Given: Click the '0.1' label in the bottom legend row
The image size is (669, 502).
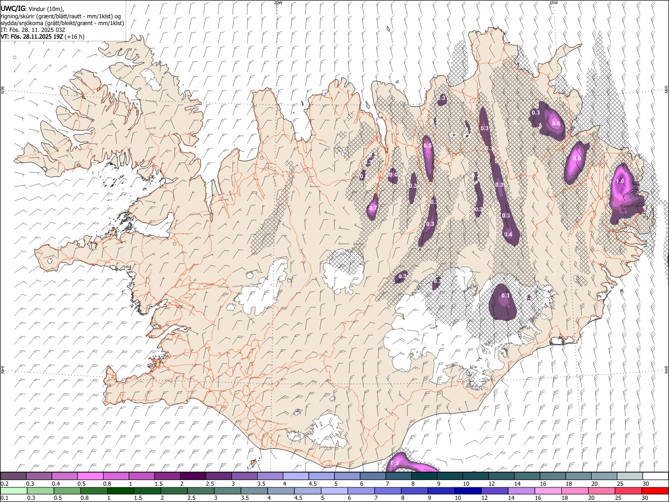Looking at the screenshot, I should click(4, 498).
